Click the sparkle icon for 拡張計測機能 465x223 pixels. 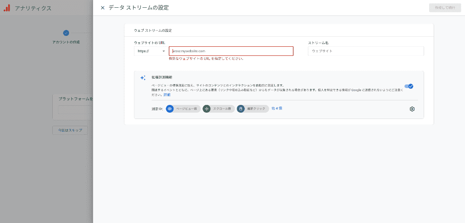[x=143, y=78]
